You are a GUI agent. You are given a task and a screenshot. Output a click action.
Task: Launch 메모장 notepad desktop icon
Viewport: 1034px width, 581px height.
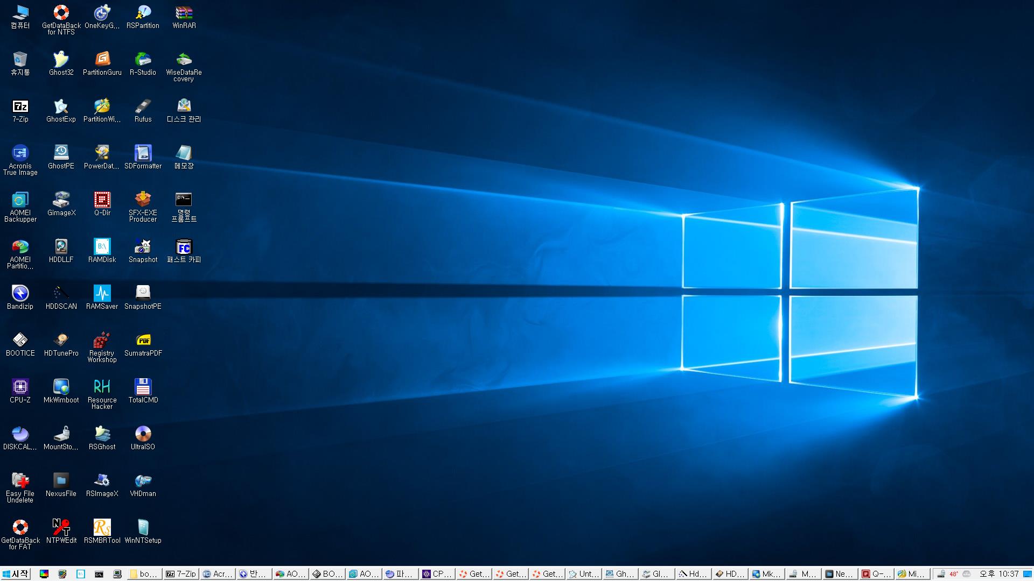[184, 157]
